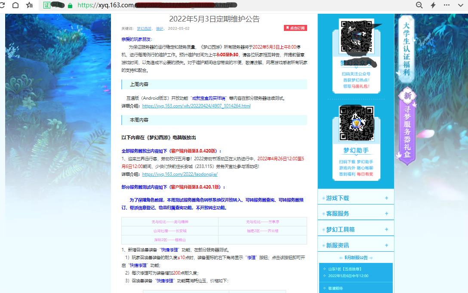Click the browser reload icon
Viewport: 468px width, 293px height.
coord(2,5)
